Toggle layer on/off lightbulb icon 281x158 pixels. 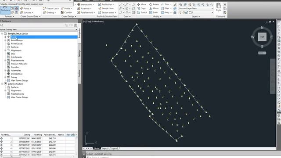[180, 13]
